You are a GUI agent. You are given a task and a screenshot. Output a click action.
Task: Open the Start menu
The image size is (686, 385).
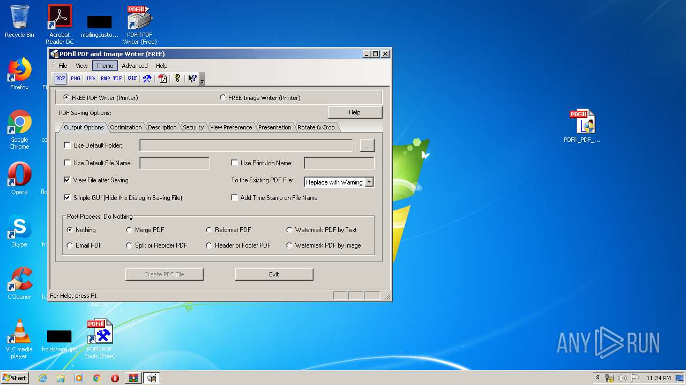(15, 378)
